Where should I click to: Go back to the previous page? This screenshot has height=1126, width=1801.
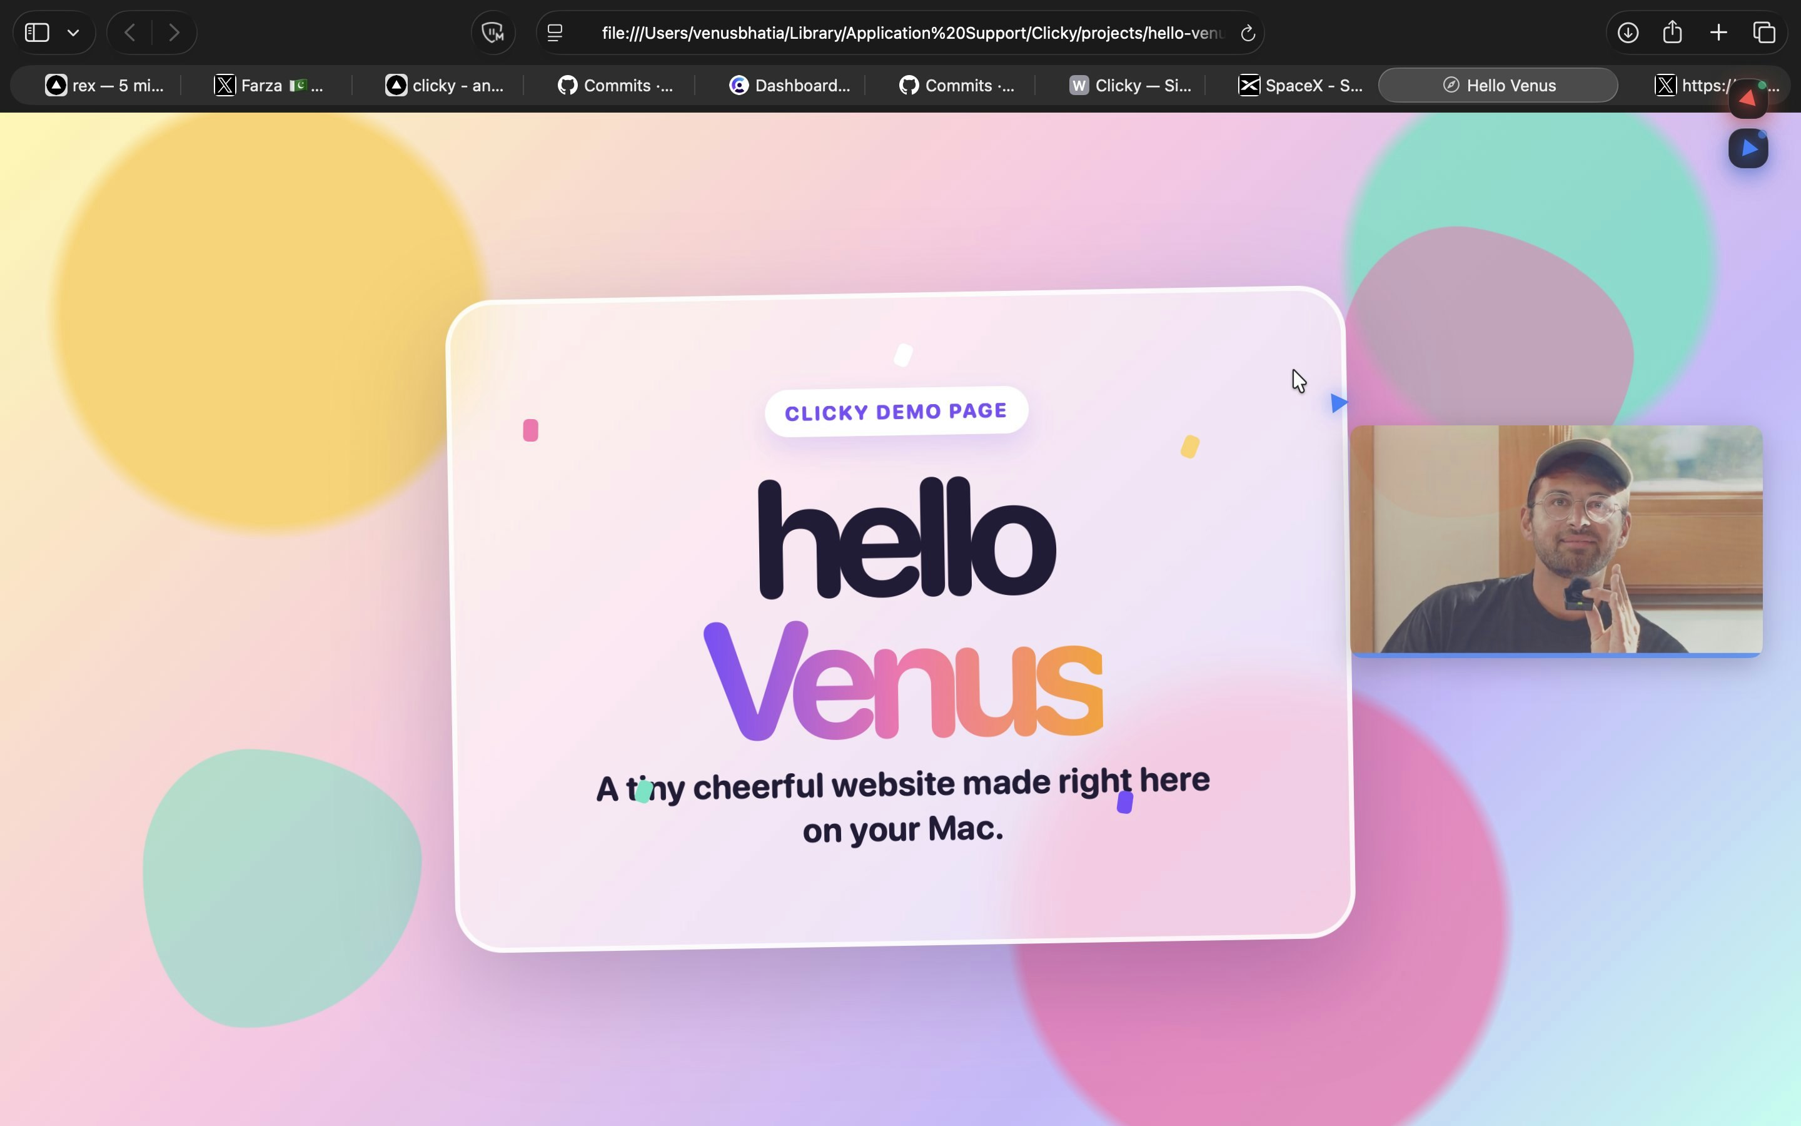pyautogui.click(x=130, y=33)
